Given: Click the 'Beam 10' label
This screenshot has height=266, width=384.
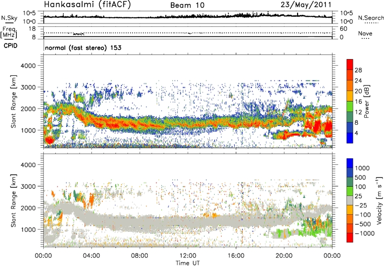Looking at the screenshot, I should click(187, 5).
